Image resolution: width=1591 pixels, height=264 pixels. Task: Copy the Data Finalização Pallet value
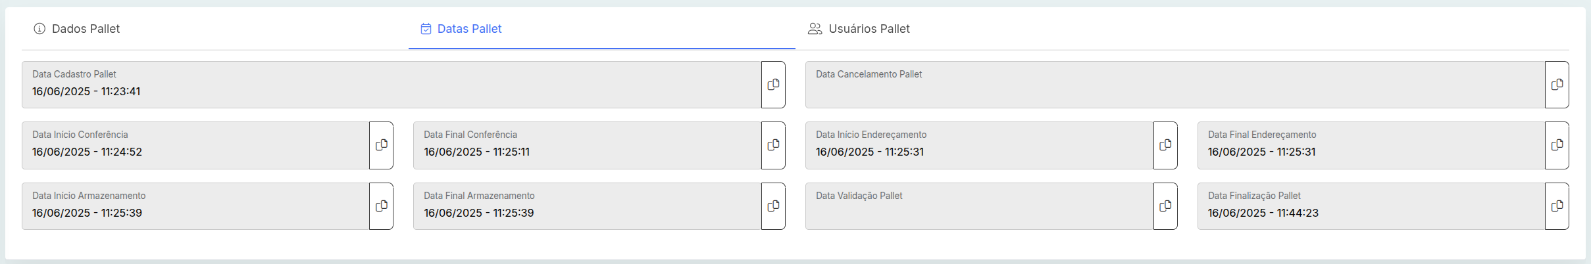click(1557, 206)
